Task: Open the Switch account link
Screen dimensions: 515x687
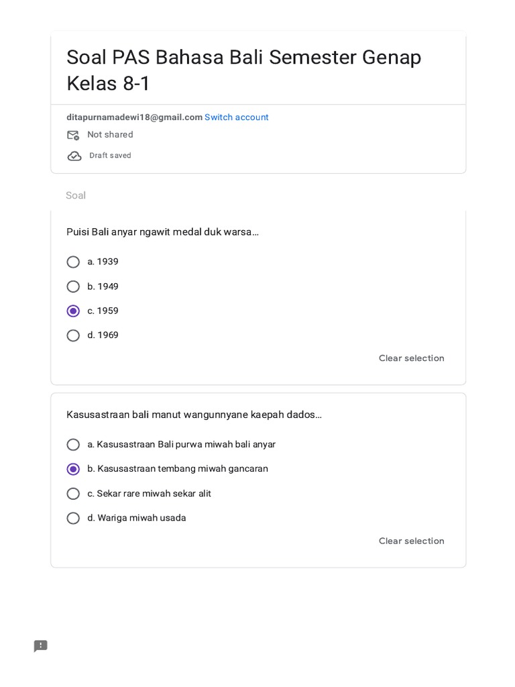Action: pos(237,117)
